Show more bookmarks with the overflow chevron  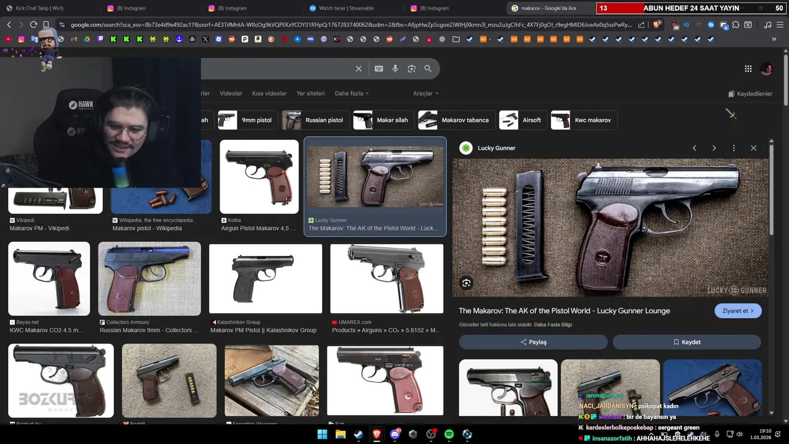(x=774, y=39)
